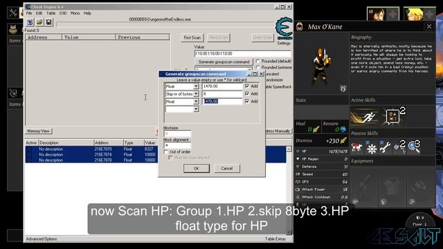Click the First Scan button
The image size is (443, 249).
[x=192, y=37]
